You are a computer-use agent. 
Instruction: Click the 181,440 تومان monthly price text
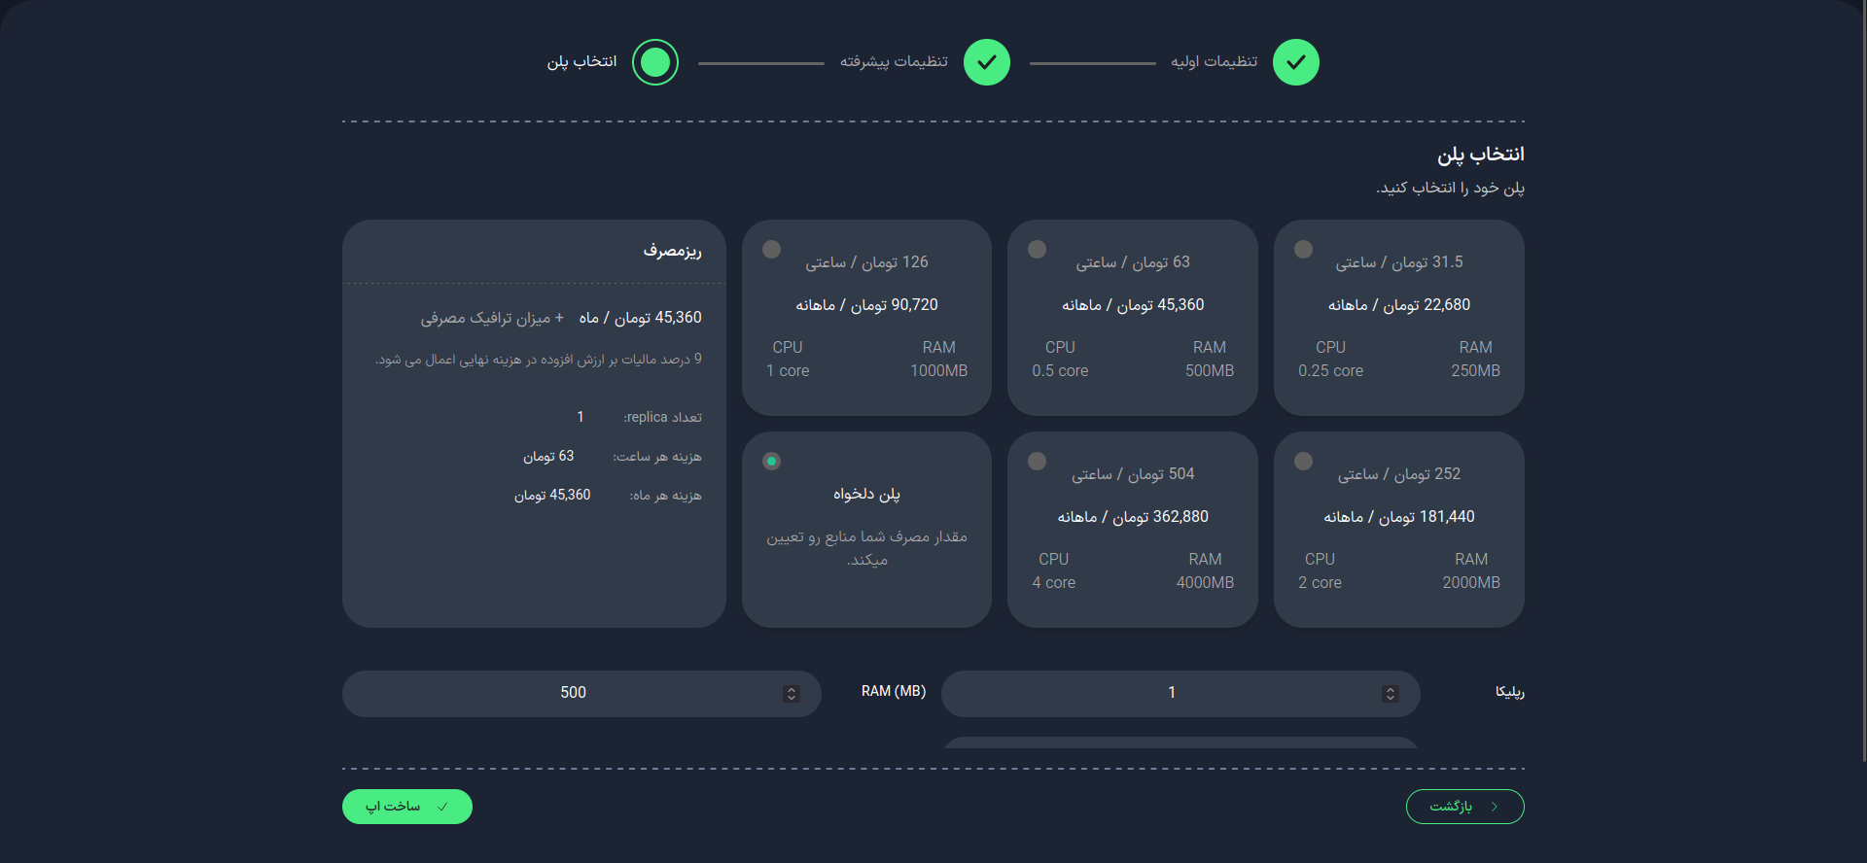tap(1399, 517)
